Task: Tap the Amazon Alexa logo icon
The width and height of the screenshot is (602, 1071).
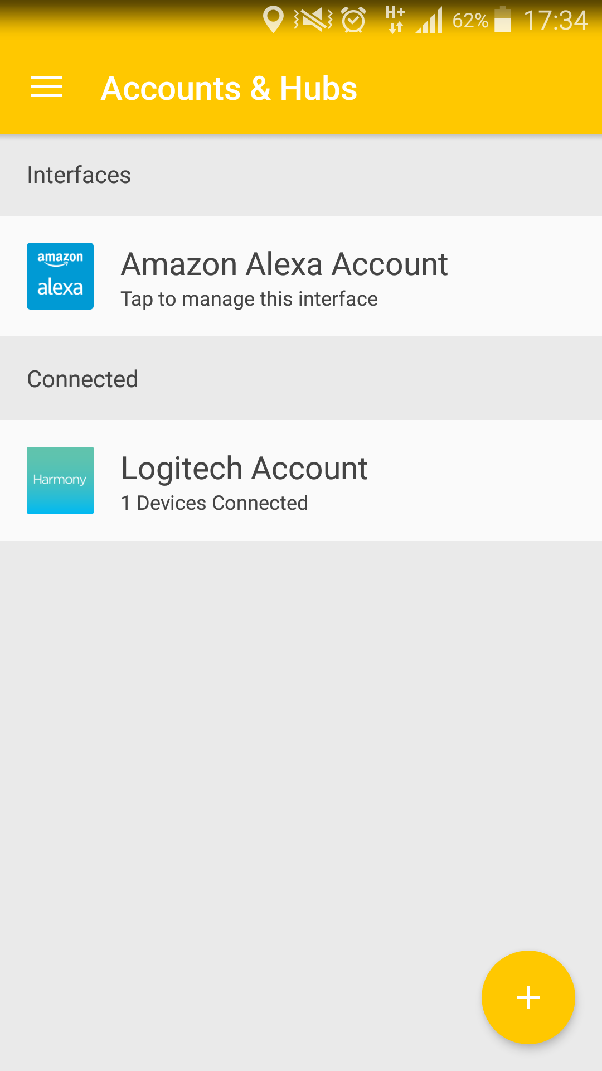Action: click(60, 276)
